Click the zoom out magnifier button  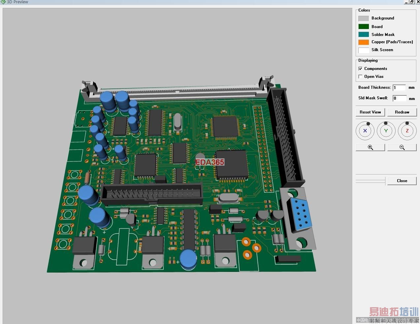pyautogui.click(x=402, y=147)
